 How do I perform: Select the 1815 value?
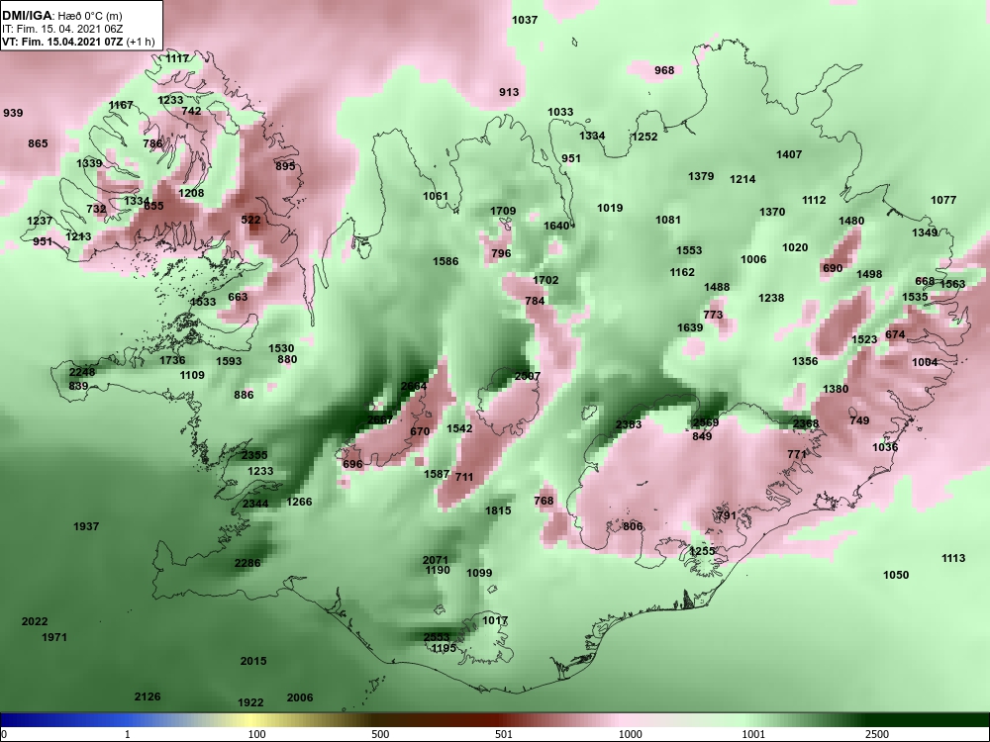(498, 511)
